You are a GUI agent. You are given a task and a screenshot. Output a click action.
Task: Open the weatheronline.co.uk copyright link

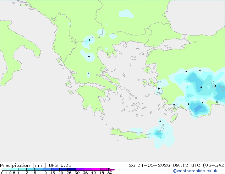click(x=195, y=171)
